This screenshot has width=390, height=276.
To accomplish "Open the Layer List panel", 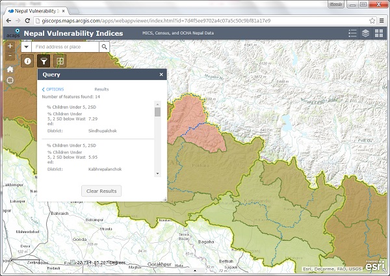I will click(x=366, y=33).
